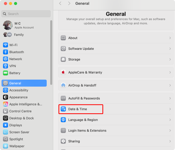Click the green Battery icon
The image size is (175, 150).
click(x=6, y=73)
